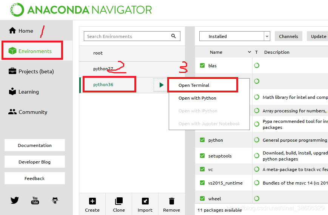This screenshot has width=328, height=215.
Task: Click the Math library row circle icon
Action: tap(257, 97)
